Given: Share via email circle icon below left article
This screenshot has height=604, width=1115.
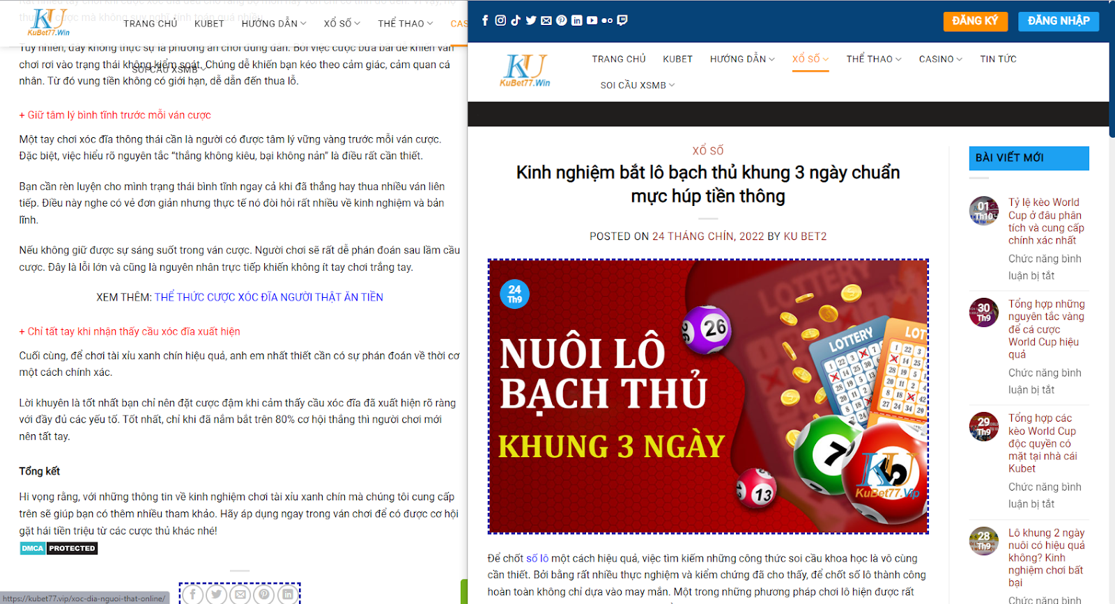Looking at the screenshot, I should tap(240, 594).
